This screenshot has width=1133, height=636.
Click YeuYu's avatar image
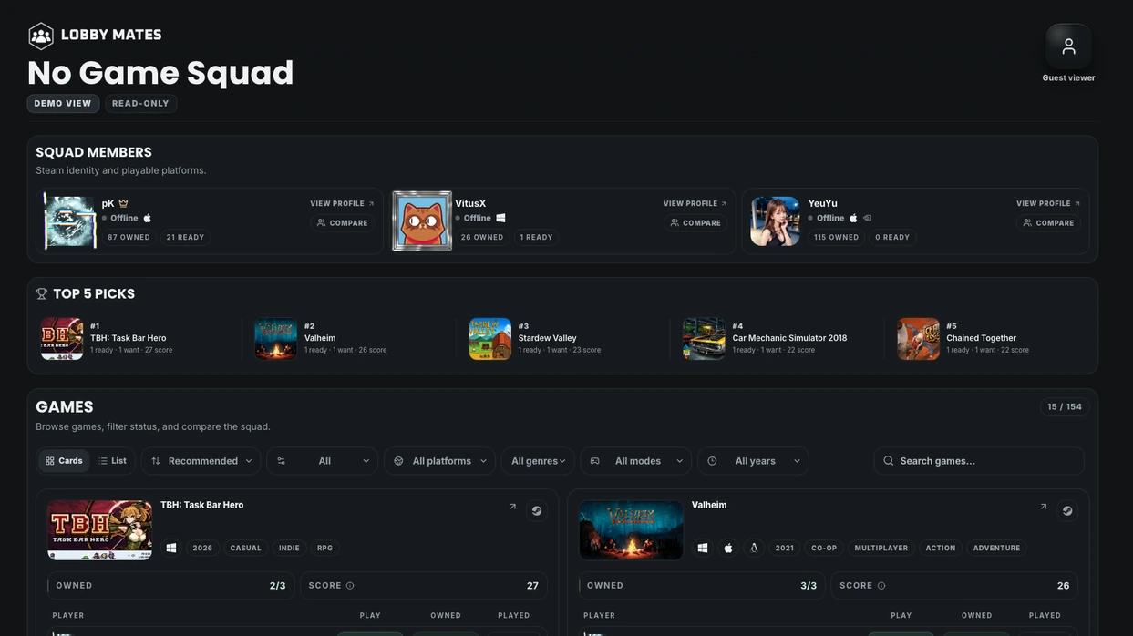[x=775, y=221]
